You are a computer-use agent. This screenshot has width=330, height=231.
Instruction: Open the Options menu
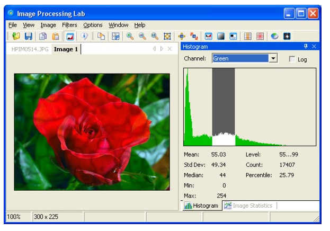point(93,25)
